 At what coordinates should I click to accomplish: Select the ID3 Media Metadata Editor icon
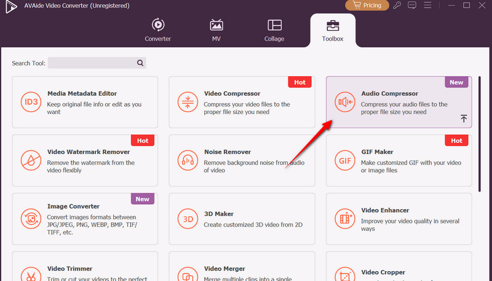(30, 102)
